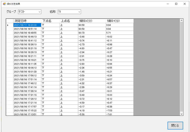Click 傾斜Y value -9.27
Image resolution: width=190 pixels, height=132 pixels.
(120, 52)
